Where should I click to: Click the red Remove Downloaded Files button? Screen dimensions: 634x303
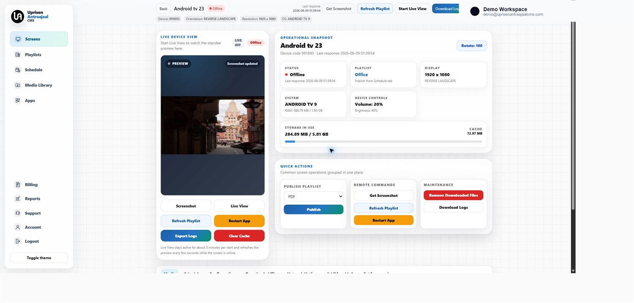[x=454, y=195]
